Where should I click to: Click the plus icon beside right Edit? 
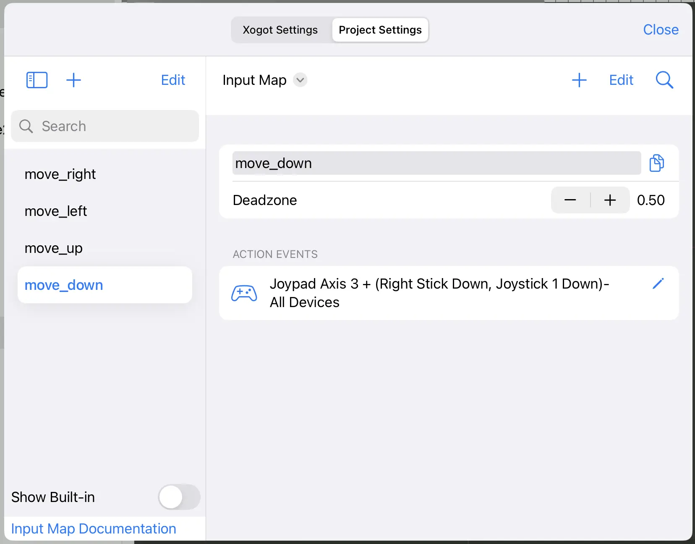point(579,80)
